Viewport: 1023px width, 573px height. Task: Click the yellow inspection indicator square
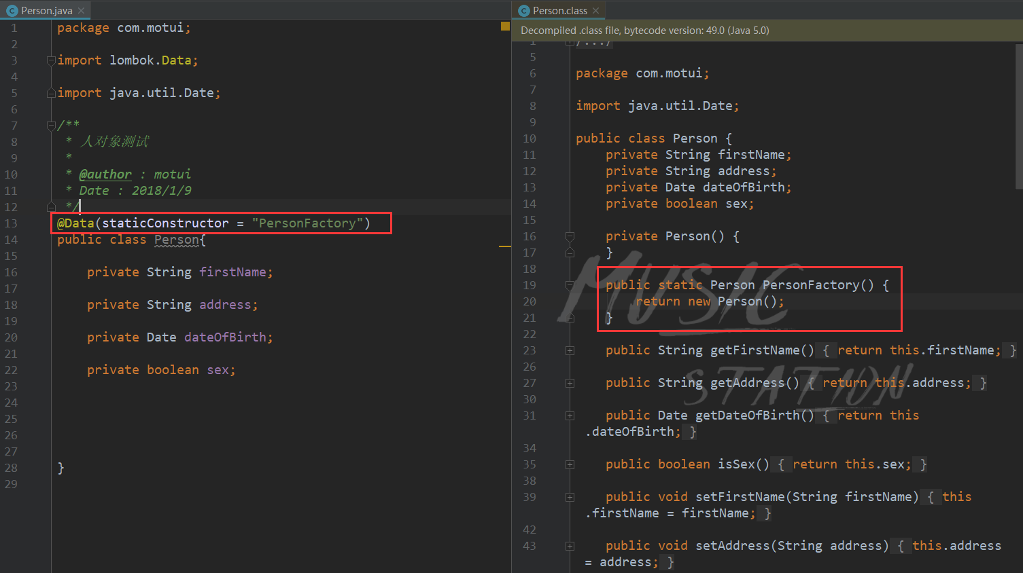tap(505, 26)
